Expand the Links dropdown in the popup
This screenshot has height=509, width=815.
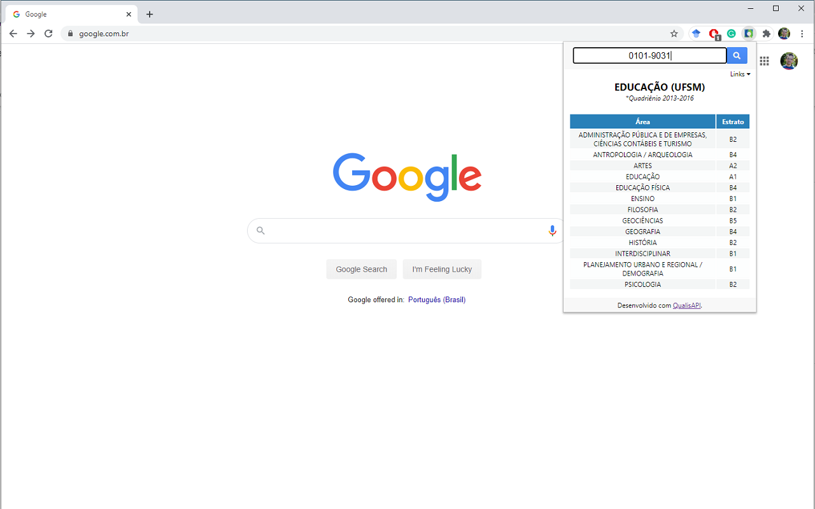740,74
